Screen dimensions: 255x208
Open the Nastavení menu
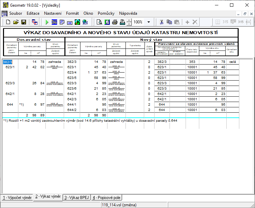point(53,13)
